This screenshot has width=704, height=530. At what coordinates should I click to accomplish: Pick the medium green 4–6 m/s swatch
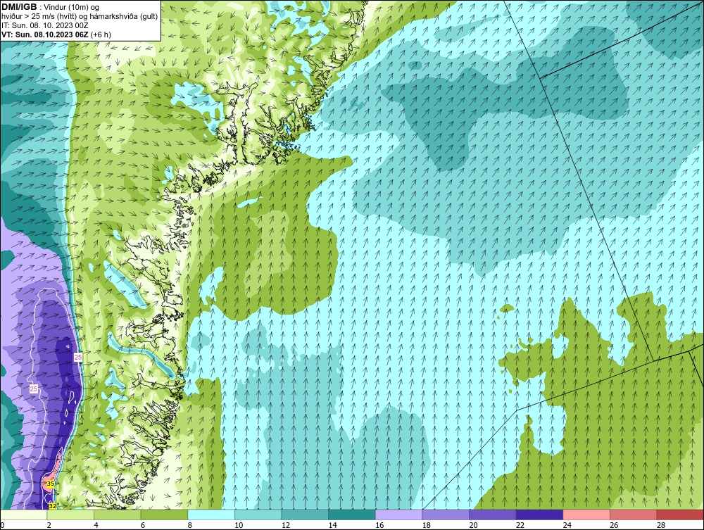click(117, 515)
